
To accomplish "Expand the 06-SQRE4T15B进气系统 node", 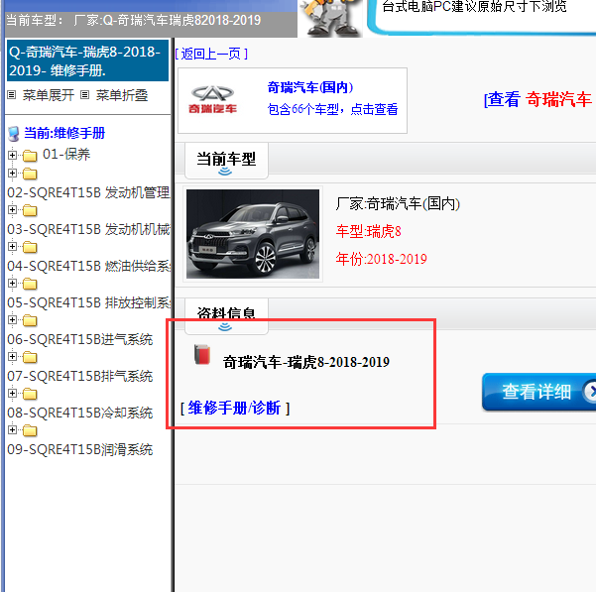I will (x=12, y=320).
